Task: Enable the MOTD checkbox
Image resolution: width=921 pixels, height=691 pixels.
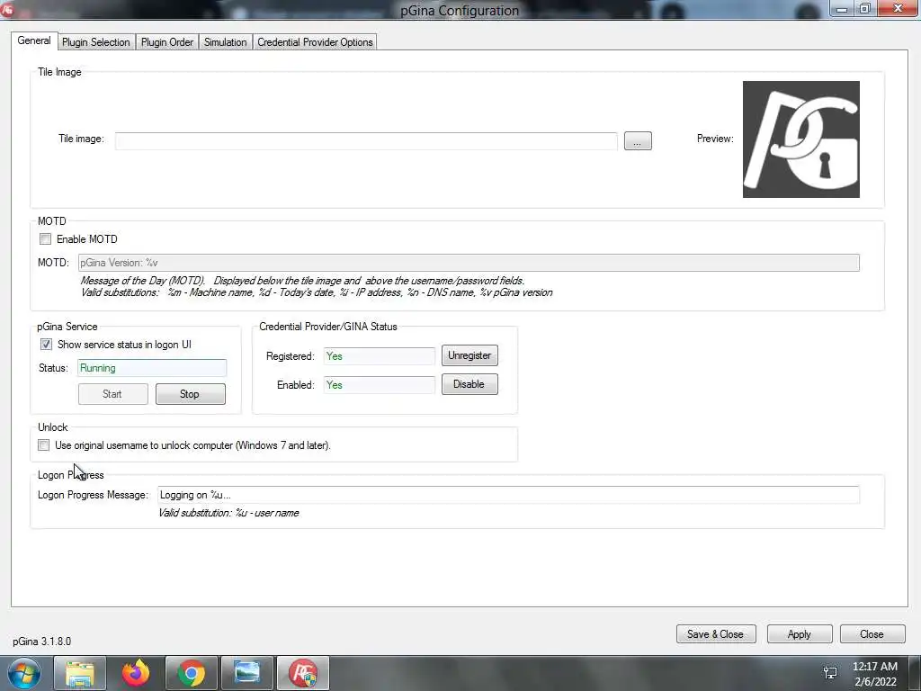Action: point(45,239)
